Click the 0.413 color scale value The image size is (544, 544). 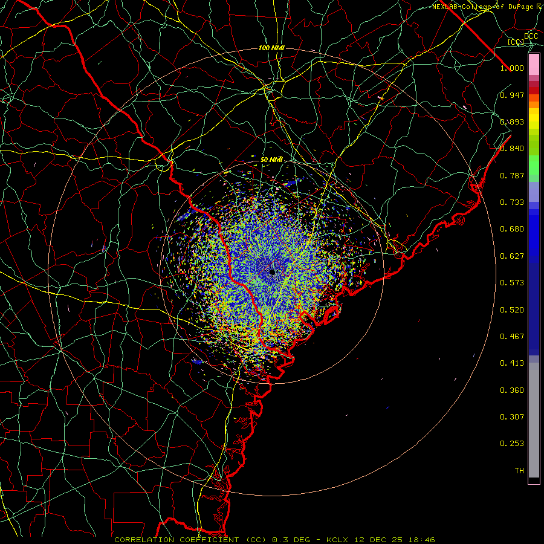(512, 363)
